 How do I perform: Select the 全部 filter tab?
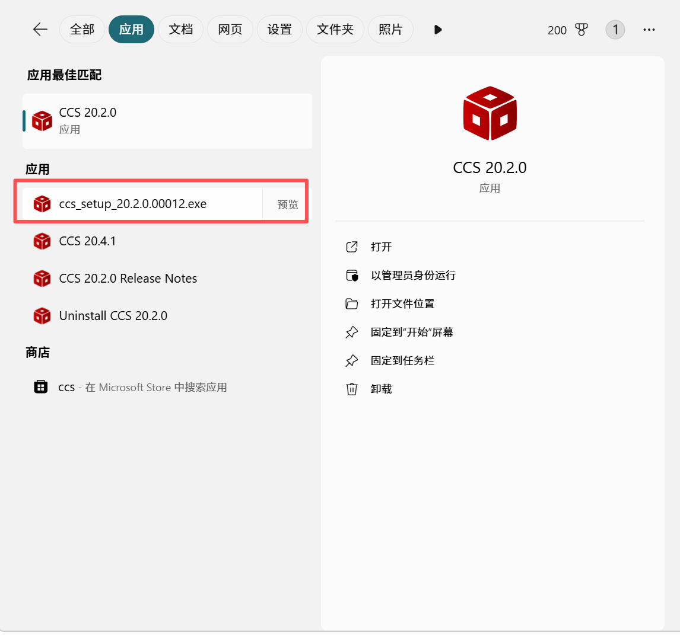82,30
